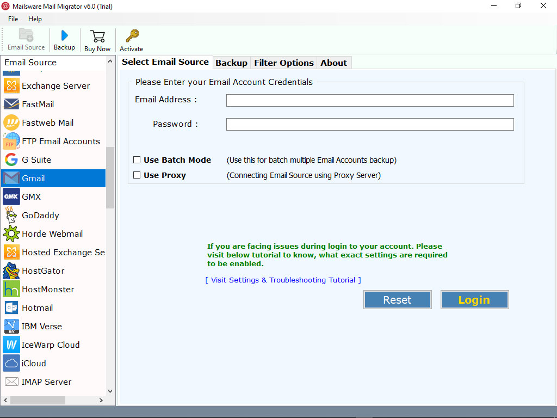Click the Activate key icon

[x=132, y=36]
